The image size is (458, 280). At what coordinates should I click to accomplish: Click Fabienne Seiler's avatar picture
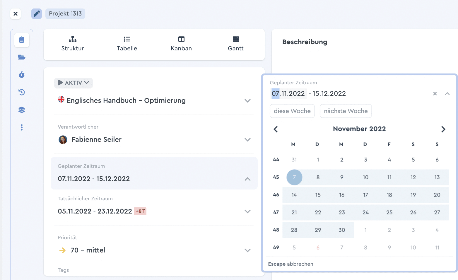(63, 140)
